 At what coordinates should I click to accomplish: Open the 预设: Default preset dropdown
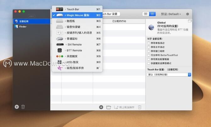171,14
